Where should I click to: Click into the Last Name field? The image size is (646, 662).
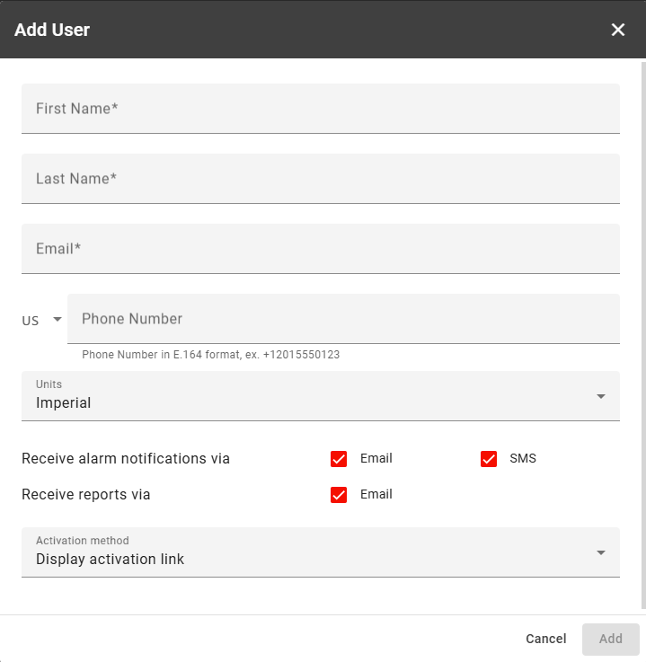320,179
